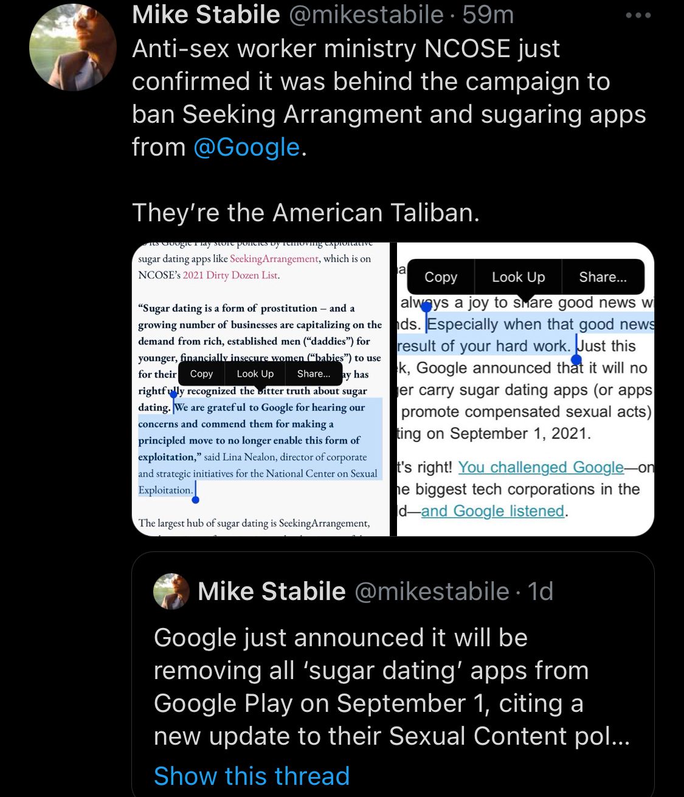Click Mike Stabile display name at top
Image resolution: width=684 pixels, height=797 pixels.
(206, 15)
